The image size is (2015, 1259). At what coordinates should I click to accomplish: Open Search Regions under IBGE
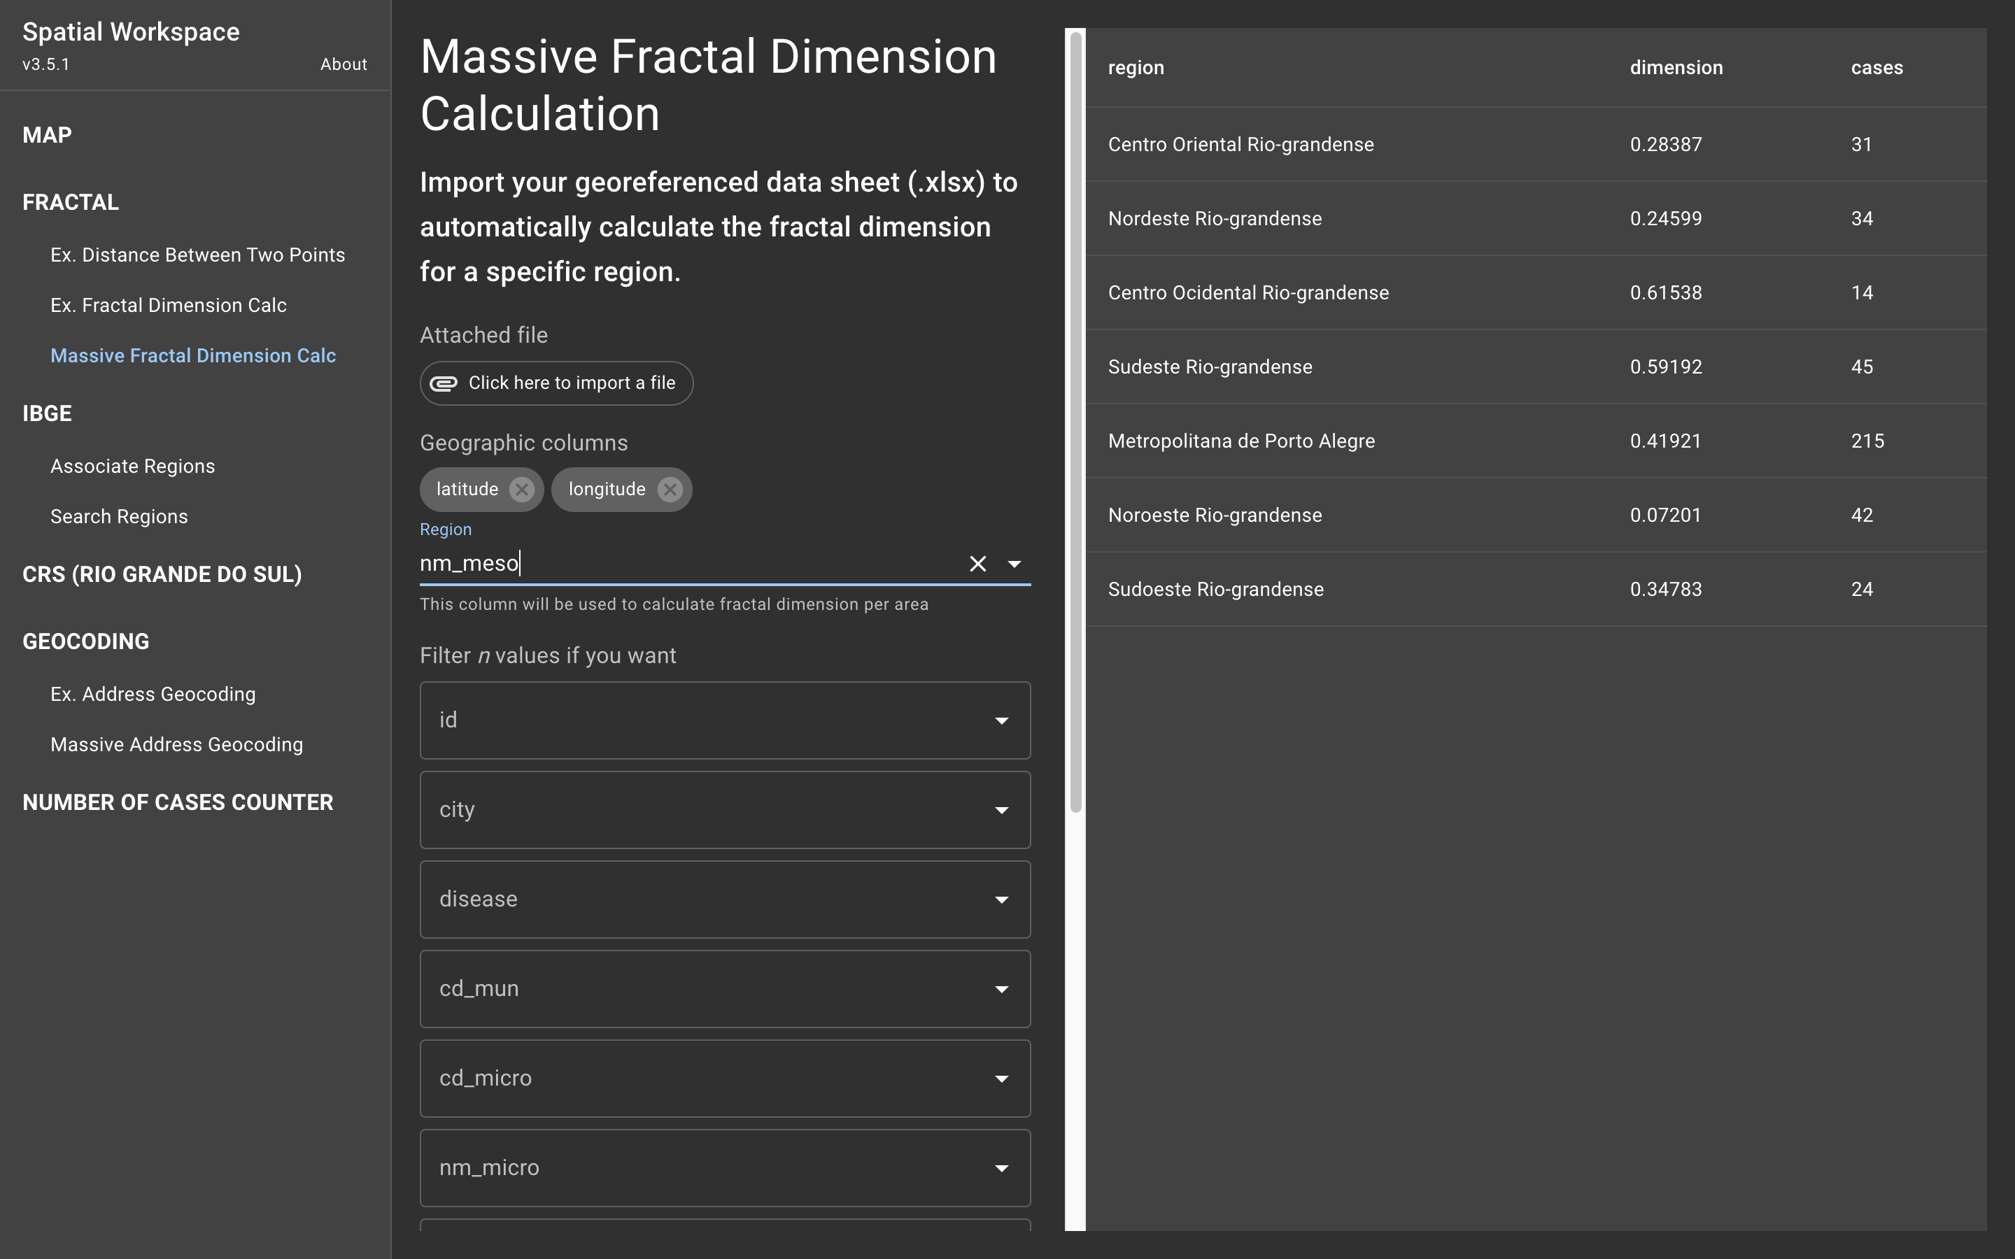[x=119, y=517]
